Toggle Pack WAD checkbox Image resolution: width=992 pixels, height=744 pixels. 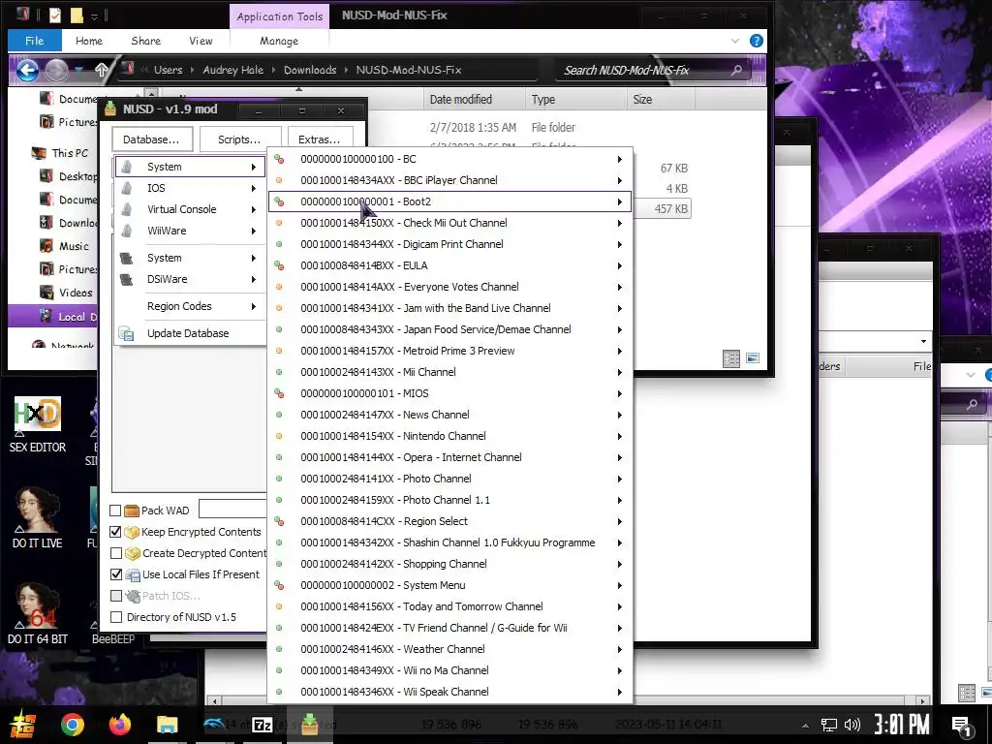point(116,511)
